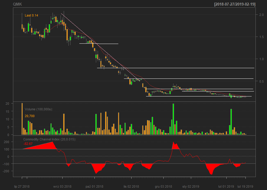Click the 'paź 01 2018' date label
267x190 pixels.
pyautogui.click(x=94, y=186)
